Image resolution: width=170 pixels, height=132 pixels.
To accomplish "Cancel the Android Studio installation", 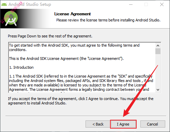I will [x=153, y=124].
